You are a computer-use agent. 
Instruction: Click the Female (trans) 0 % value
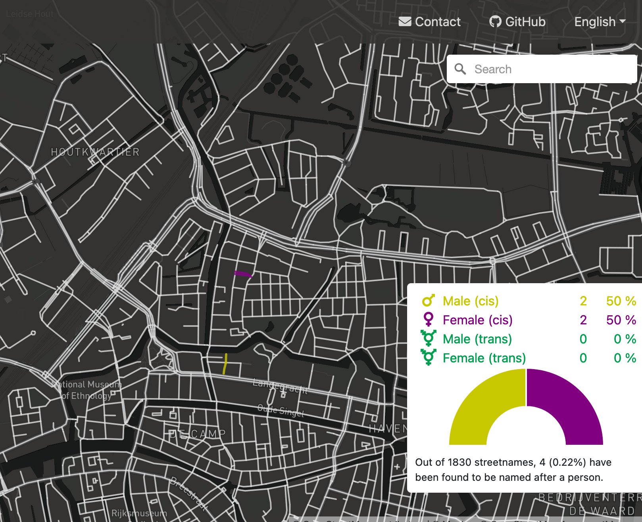coord(625,358)
